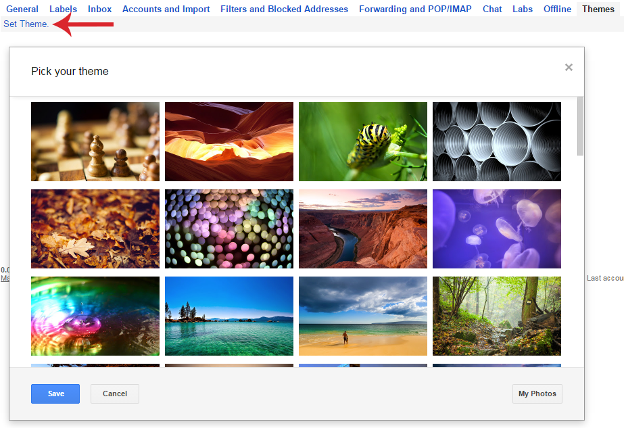Pick the autumn leaves theme
624x428 pixels.
coord(95,229)
